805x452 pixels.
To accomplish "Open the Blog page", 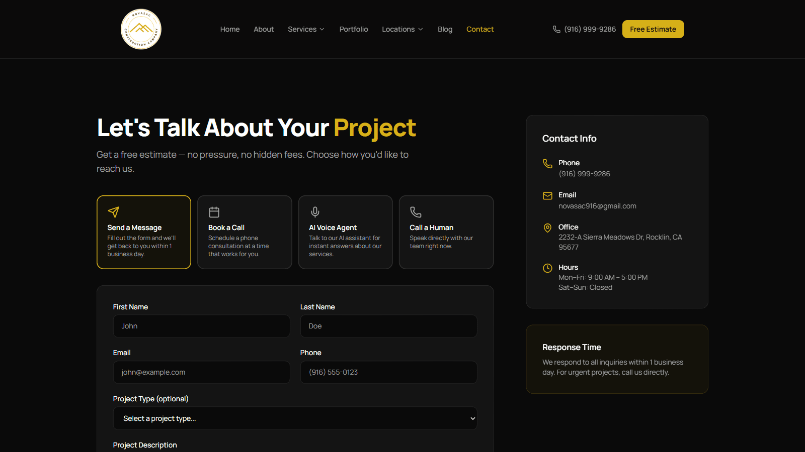I will [x=445, y=29].
